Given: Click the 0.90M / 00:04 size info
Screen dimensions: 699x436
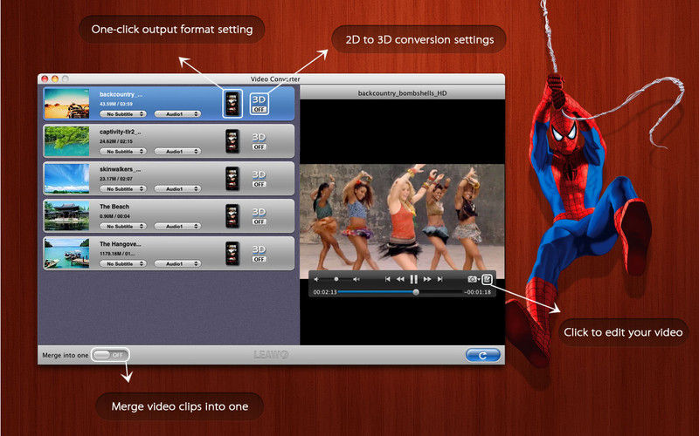Looking at the screenshot, I should point(114,216).
